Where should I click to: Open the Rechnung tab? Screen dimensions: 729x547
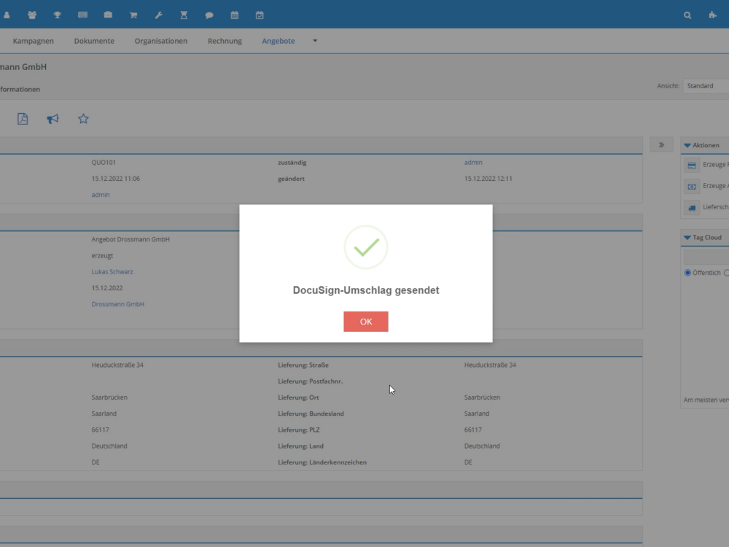[x=225, y=41]
